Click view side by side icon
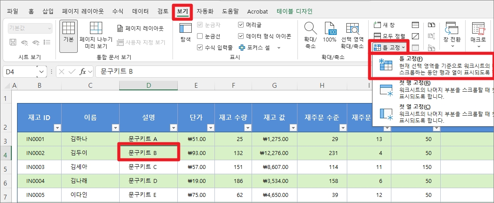The width and height of the screenshot is (494, 203). pyautogui.click(x=431, y=25)
